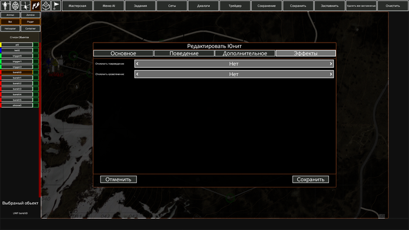This screenshot has width=409, height=230.
Task: Toggle the Animal filter
Action: pos(10,15)
